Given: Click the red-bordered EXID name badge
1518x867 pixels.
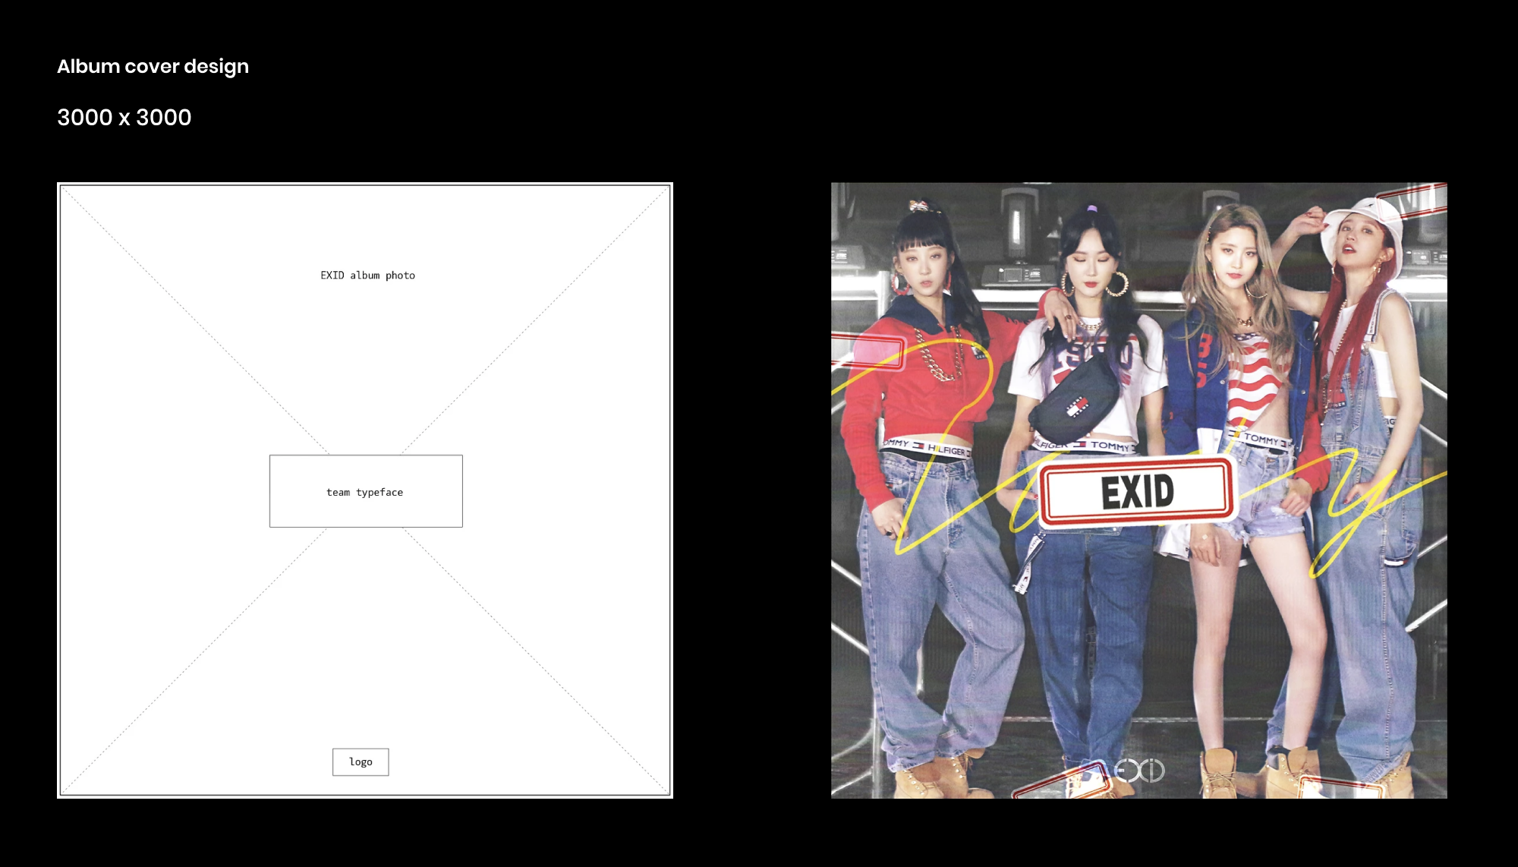Looking at the screenshot, I should (1137, 492).
